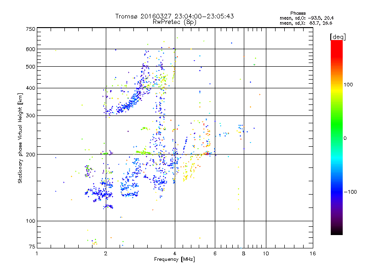Click the y-axis title 'Stationary phase Virtual Height [km]'
368x276 pixels.
pos(20,138)
